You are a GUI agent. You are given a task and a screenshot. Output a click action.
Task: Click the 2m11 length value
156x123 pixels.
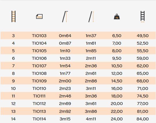tap(91, 58)
